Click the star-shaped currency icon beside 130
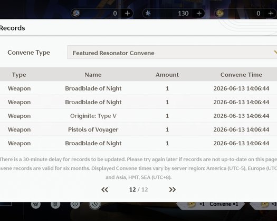Screen dimensions: 277x221 148,13
